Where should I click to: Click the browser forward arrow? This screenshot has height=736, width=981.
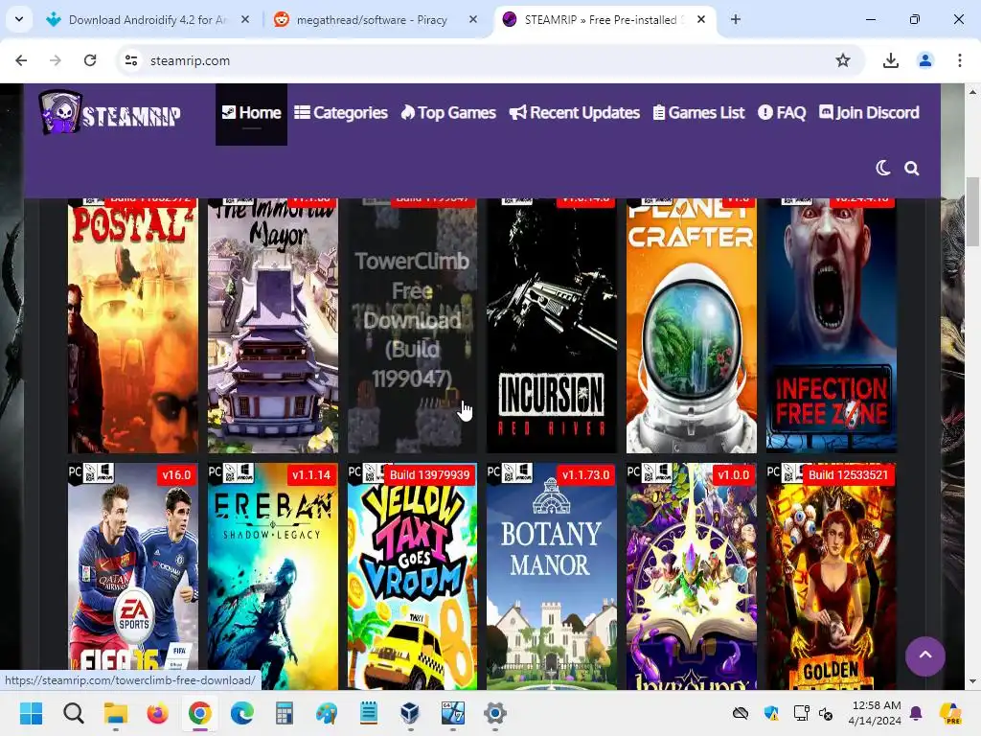pyautogui.click(x=56, y=60)
